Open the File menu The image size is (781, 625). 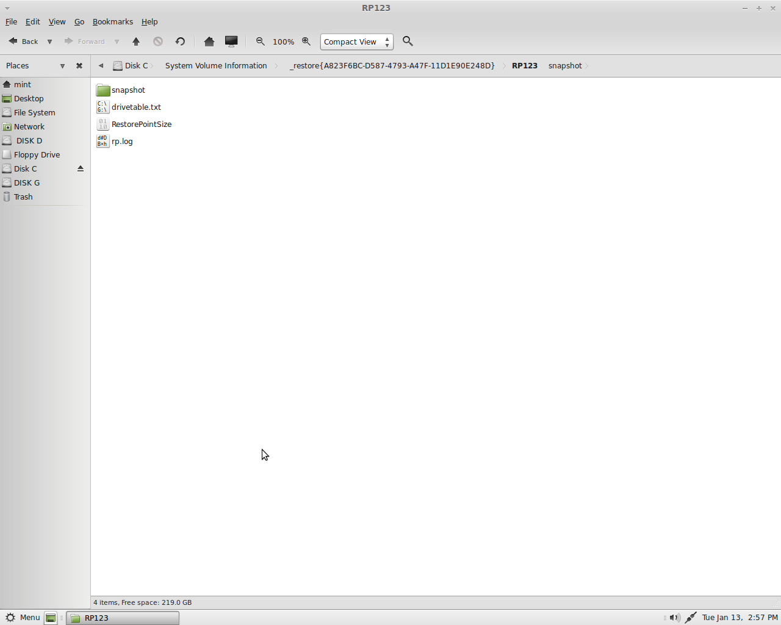11,21
